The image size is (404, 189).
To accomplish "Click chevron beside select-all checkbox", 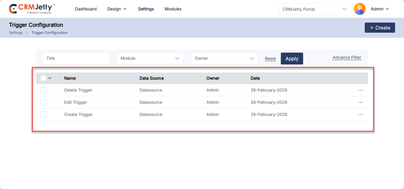I will point(50,78).
